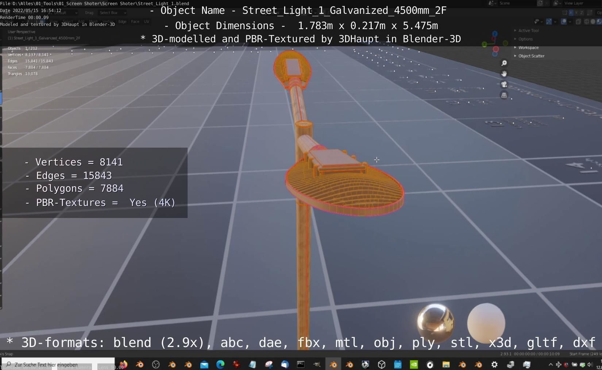This screenshot has height=370, width=602.
Task: Select solid viewport shading
Action: pos(593,22)
